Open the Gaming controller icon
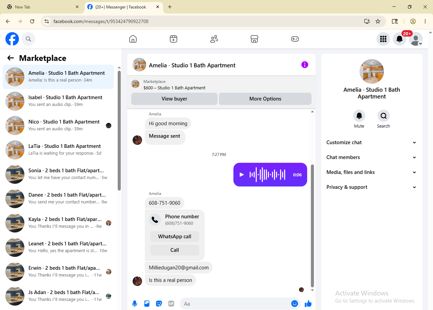 [295, 39]
